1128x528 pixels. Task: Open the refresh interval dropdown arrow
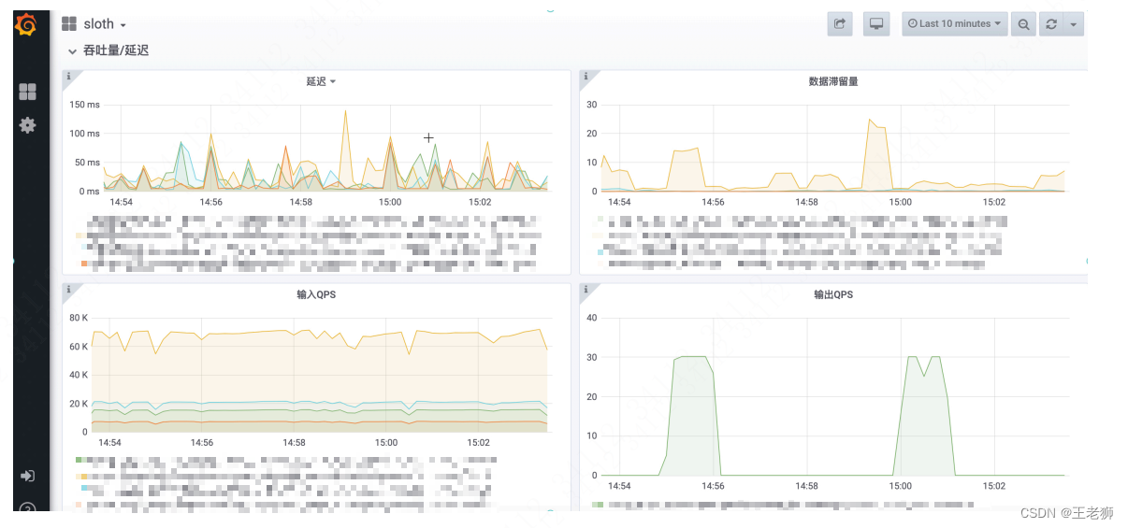[1074, 24]
